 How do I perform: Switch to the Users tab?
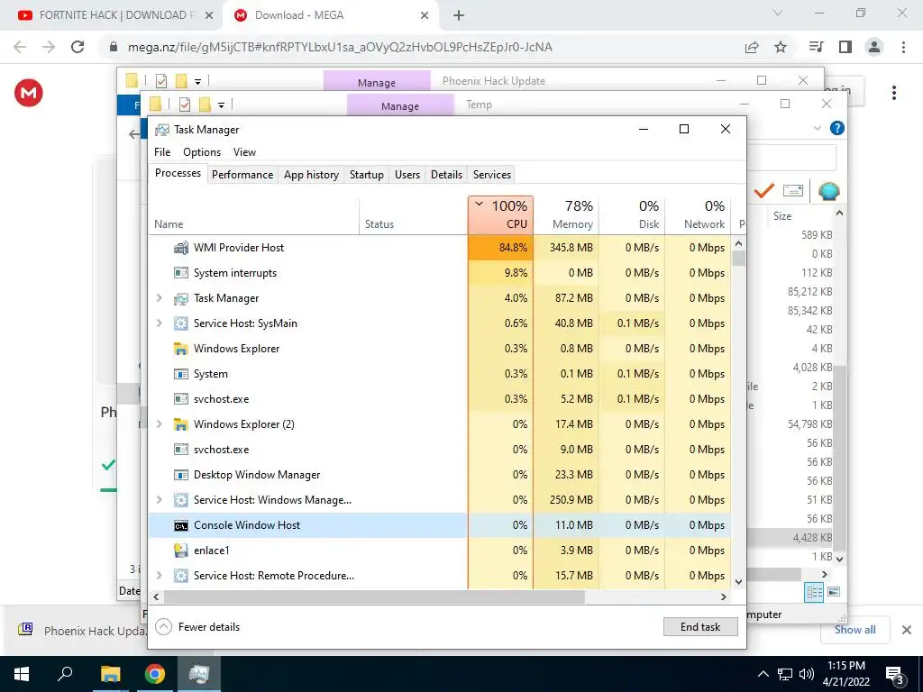coord(407,175)
